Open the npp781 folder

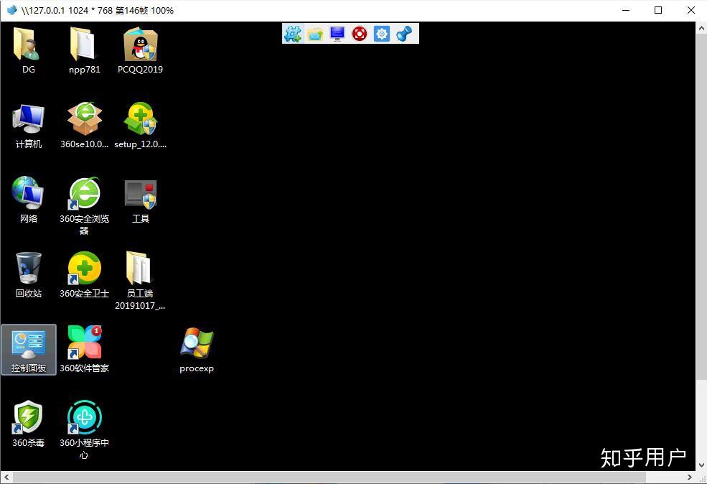[x=84, y=45]
